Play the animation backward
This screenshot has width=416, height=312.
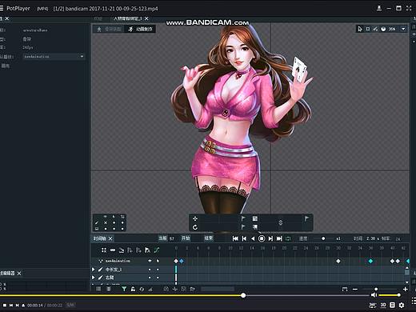point(253,238)
